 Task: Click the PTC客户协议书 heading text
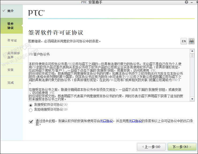coord(39,54)
